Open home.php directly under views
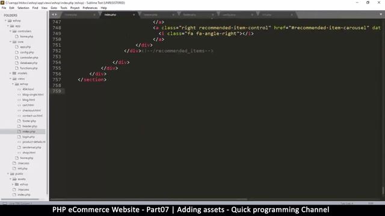The width and height of the screenshot is (385, 216). tap(26, 158)
